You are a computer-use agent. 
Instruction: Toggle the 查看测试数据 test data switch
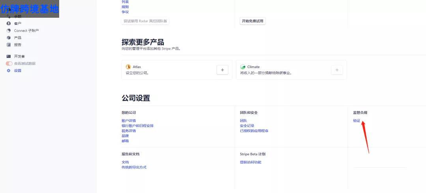pos(9,63)
